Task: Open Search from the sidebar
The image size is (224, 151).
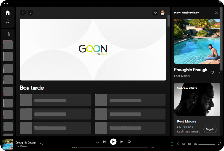Action: point(7,22)
